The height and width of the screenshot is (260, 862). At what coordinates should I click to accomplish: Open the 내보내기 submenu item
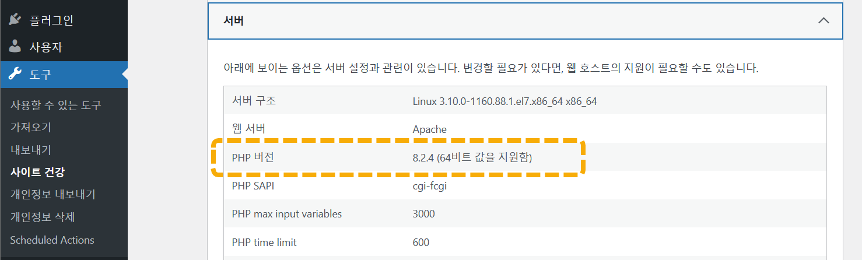pos(31,150)
